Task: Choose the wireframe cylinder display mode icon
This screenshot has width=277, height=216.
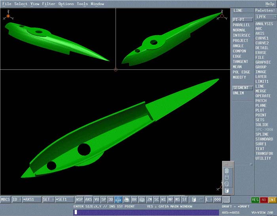Action: 227,171
